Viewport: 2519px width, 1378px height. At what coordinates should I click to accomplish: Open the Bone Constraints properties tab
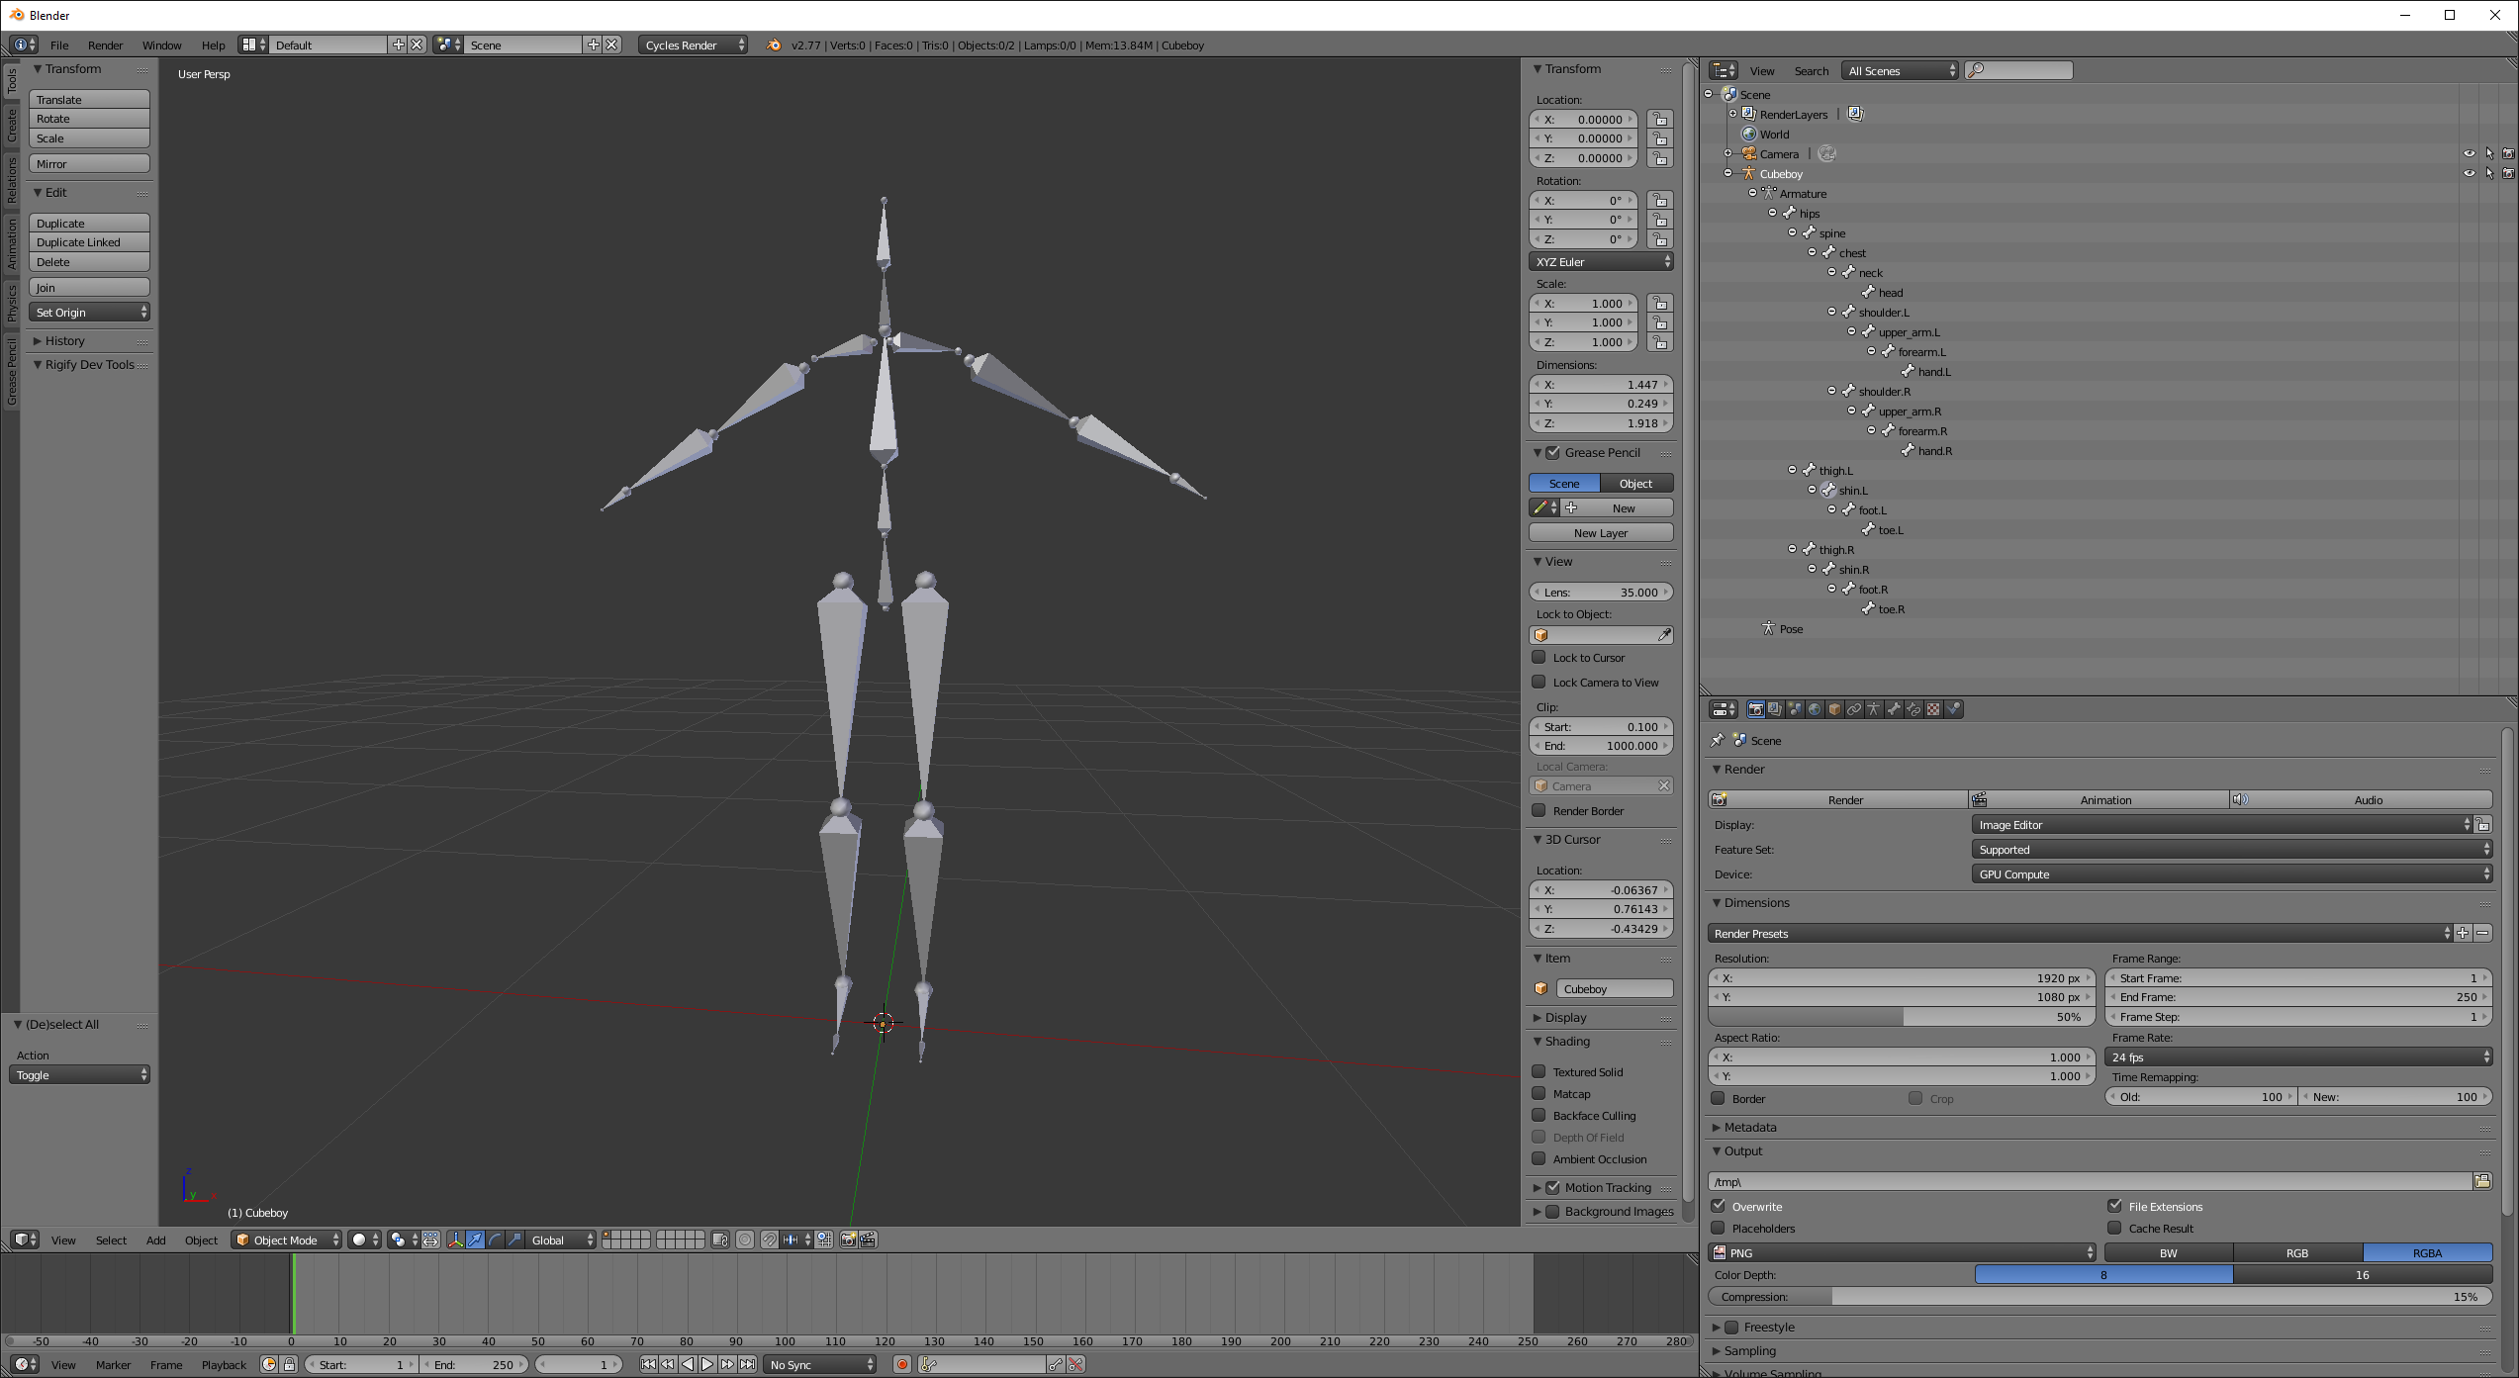pos(1913,709)
